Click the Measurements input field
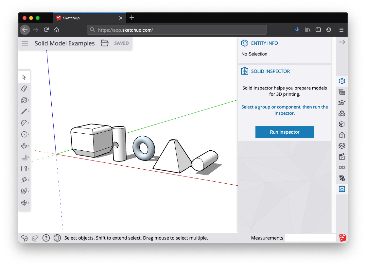The width and height of the screenshot is (366, 267). pos(310,238)
